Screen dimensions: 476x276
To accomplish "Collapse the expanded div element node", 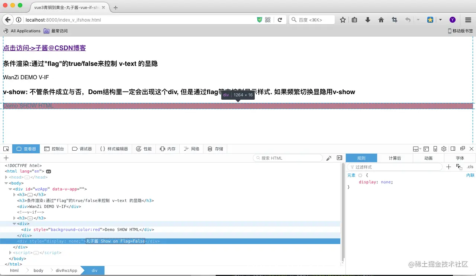I will [x=14, y=224].
